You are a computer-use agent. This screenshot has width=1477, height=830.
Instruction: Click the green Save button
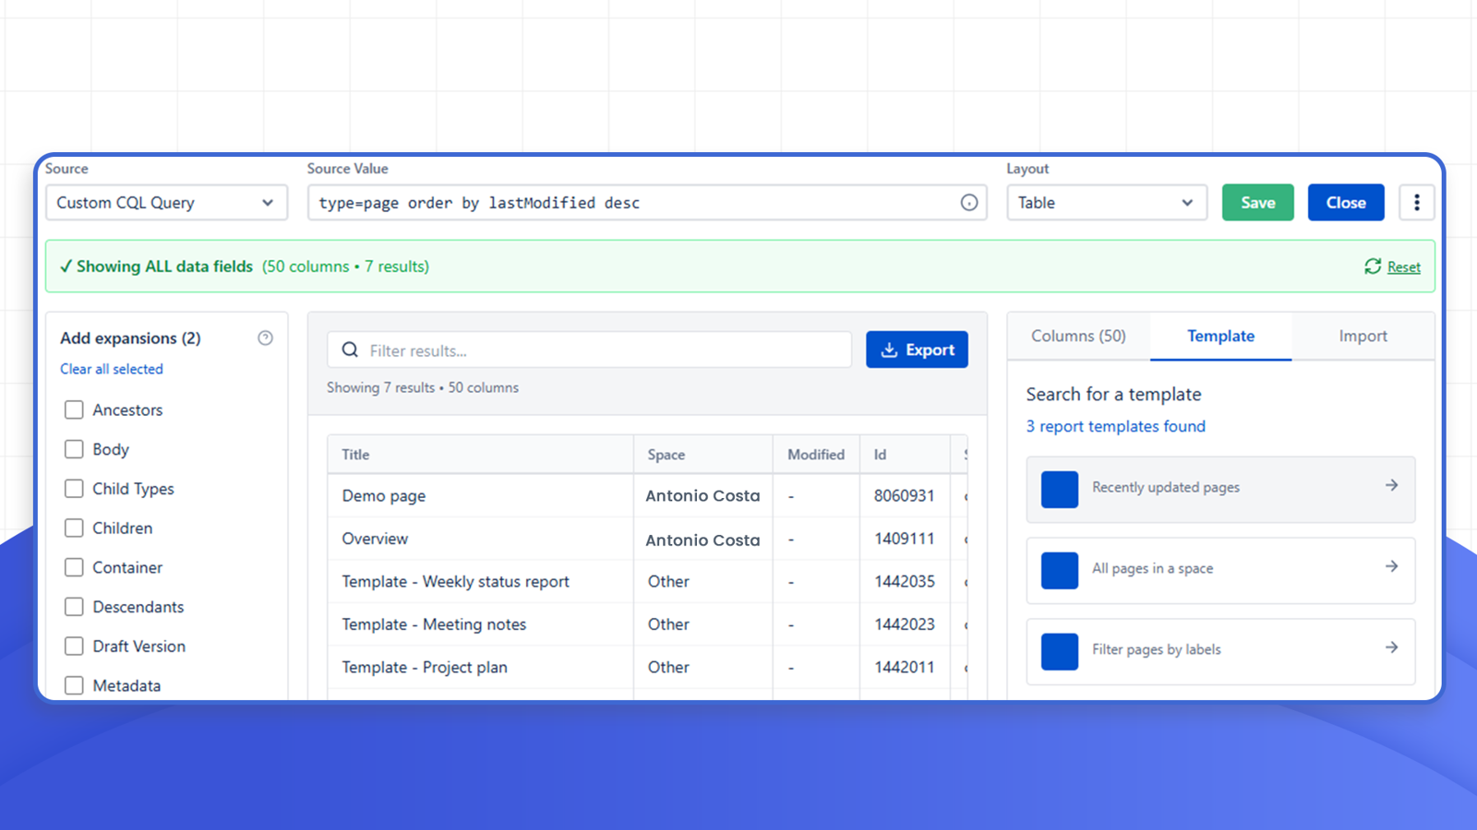[1257, 202]
